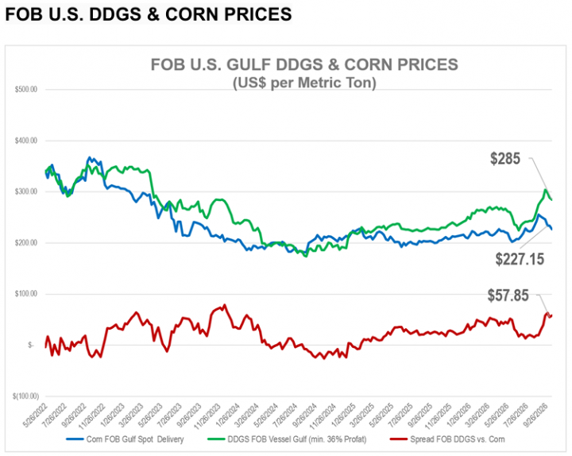Screen dimensions: 572x456
Task: Click the chart title FOB U.S. GULF DDGS
Action: click(304, 64)
